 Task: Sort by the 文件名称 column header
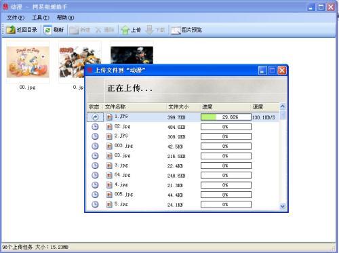[115, 107]
